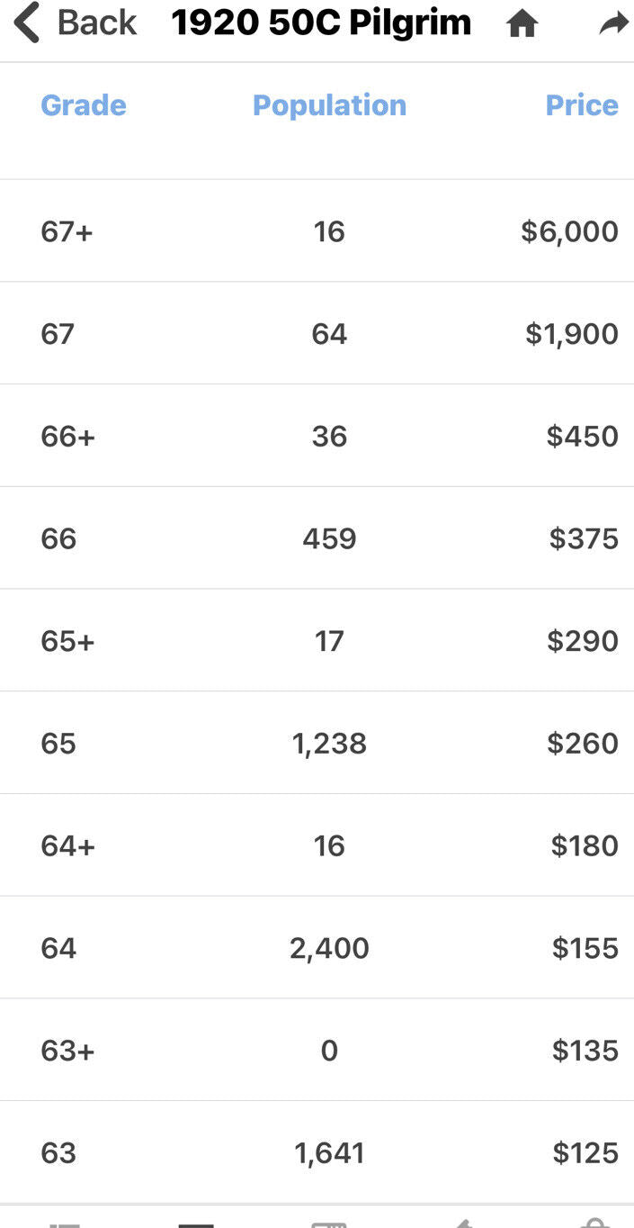
Task: Select the Population column header
Action: pyautogui.click(x=329, y=105)
